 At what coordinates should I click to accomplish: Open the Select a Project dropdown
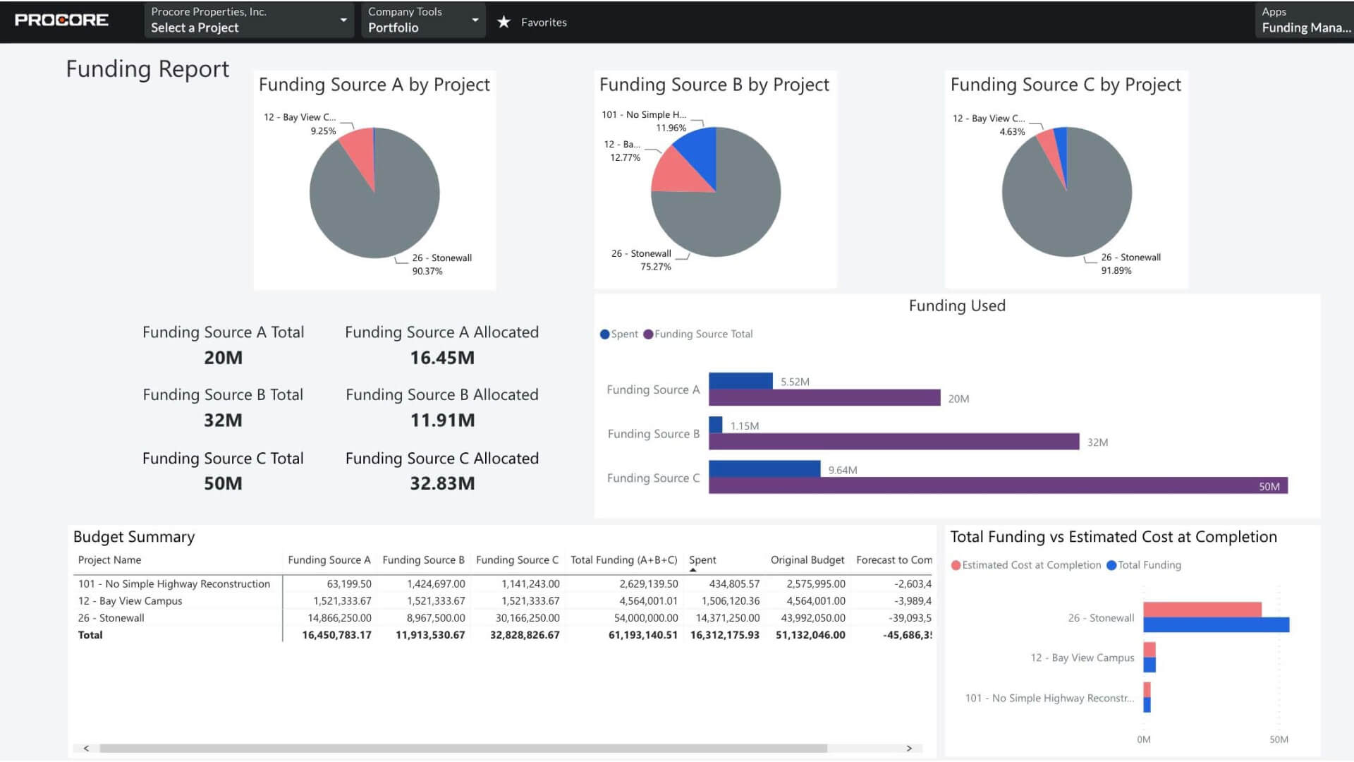point(248,20)
